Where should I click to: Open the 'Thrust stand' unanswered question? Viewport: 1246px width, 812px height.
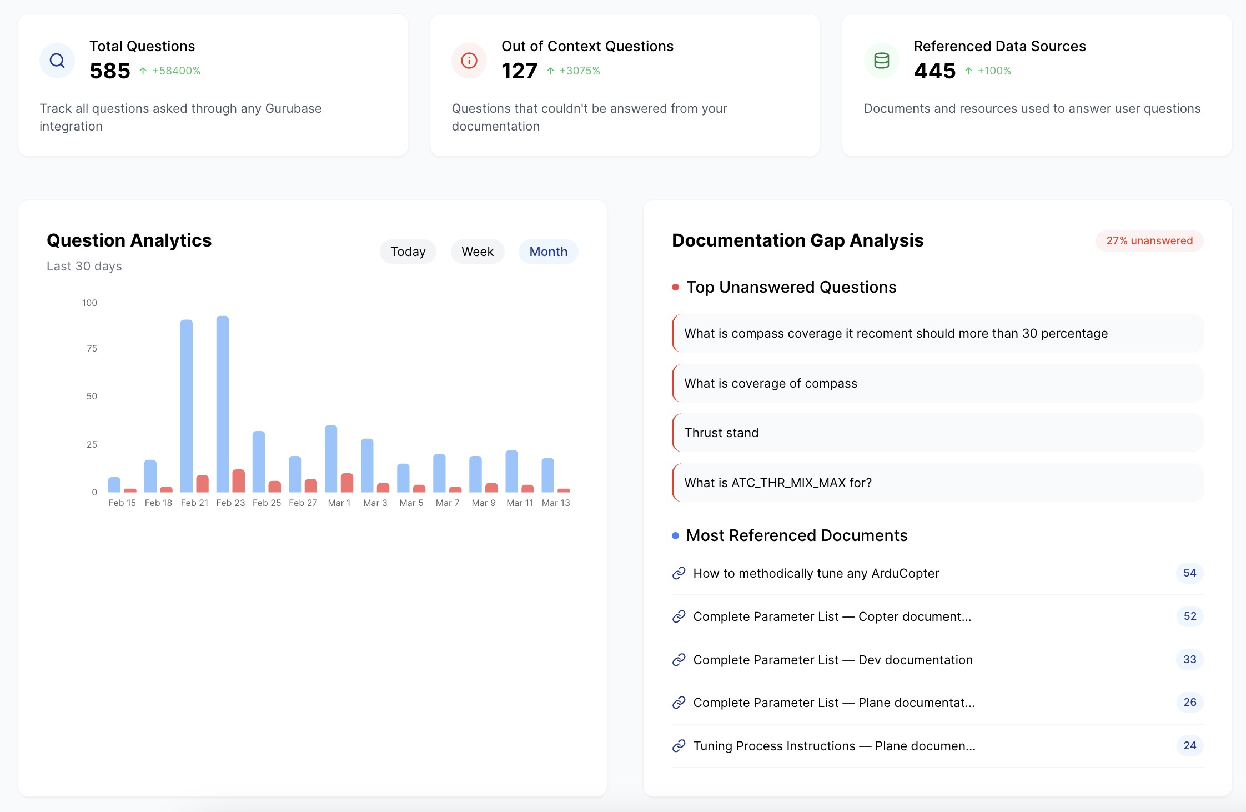click(x=721, y=433)
